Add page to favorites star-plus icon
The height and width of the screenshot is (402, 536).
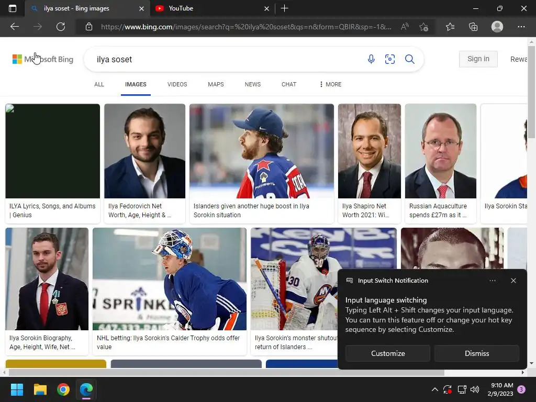[424, 27]
